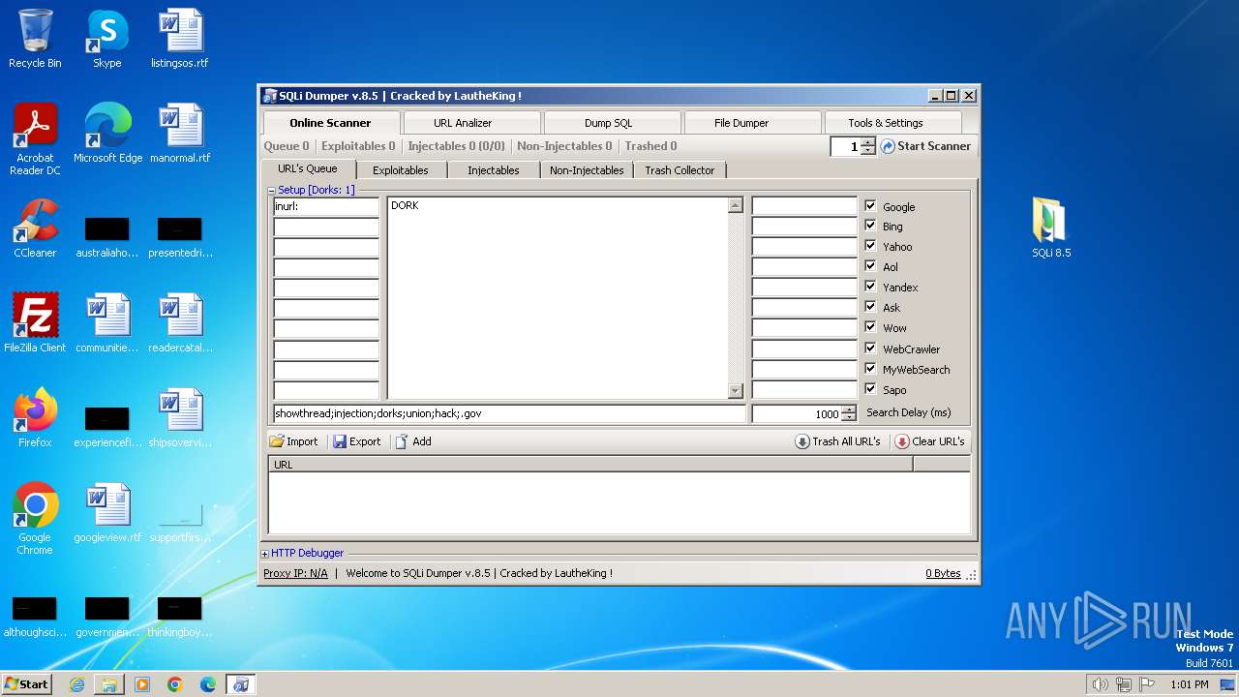This screenshot has width=1239, height=697.
Task: Open File Explorer from the taskbar
Action: 109,684
